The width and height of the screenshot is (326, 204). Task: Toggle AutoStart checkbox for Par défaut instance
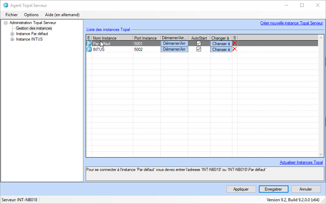(199, 43)
